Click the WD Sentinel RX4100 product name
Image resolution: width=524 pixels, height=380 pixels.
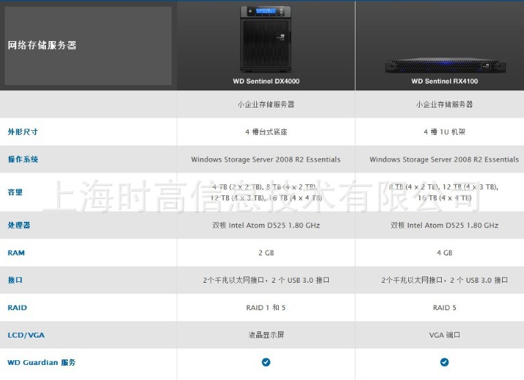445,81
